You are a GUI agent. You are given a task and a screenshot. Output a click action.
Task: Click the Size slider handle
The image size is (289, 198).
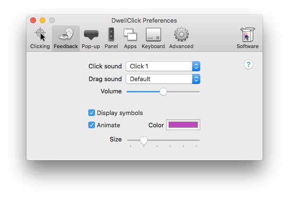pos(144,140)
